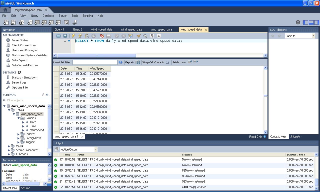This screenshot has width=320, height=192.
Task: Toggle the bottom output panel visibility
Action: click(311, 22)
